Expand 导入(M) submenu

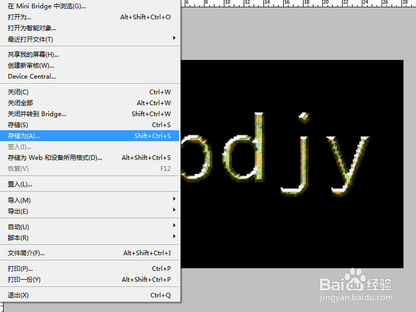pyautogui.click(x=89, y=200)
